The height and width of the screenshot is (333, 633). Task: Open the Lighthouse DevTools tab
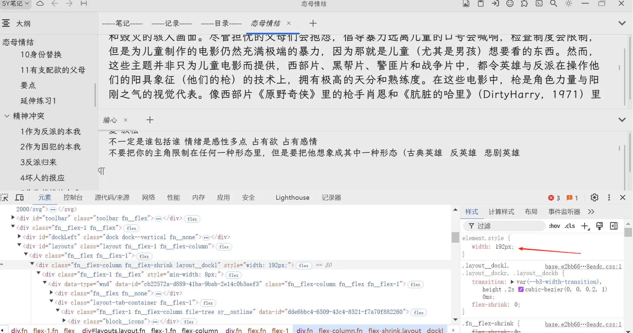pos(292,197)
